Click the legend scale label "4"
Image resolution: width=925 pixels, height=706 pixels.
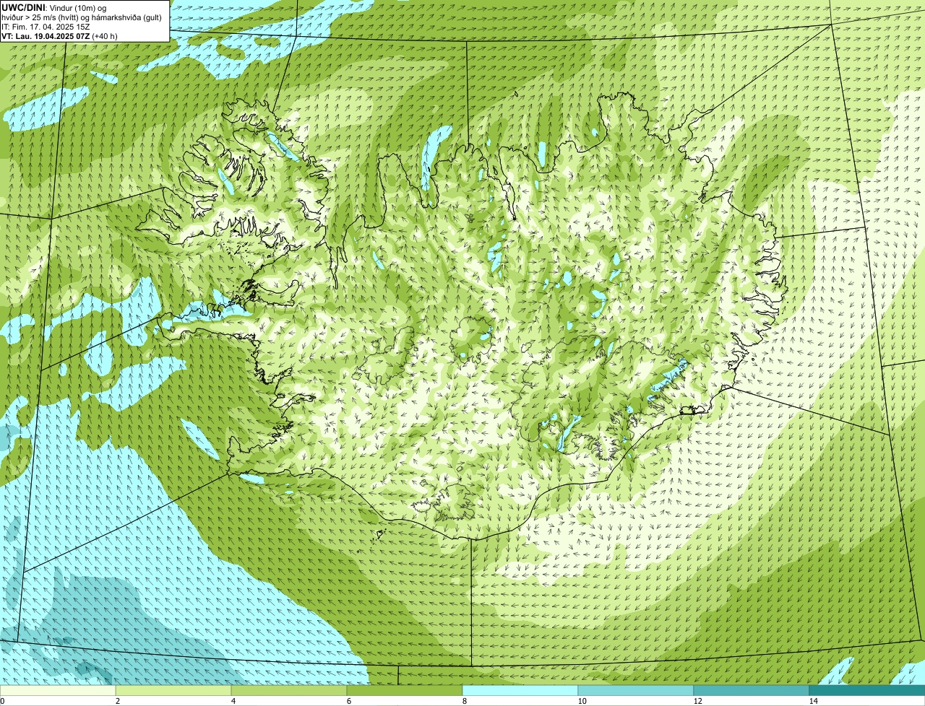[x=233, y=701]
